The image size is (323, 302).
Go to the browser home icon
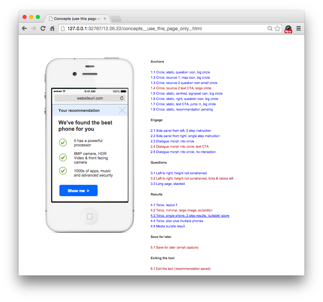pos(52,29)
